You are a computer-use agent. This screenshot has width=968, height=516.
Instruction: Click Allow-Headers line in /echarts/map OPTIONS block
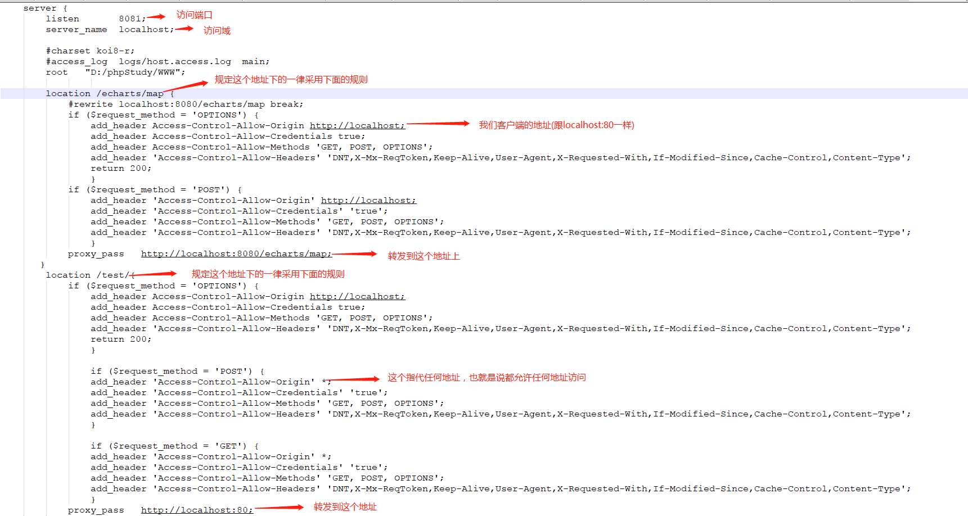pyautogui.click(x=501, y=158)
